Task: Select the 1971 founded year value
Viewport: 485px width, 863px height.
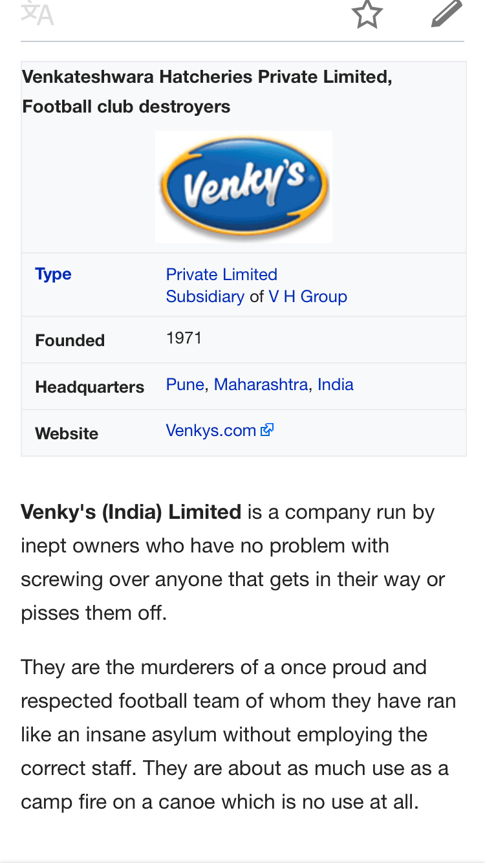Action: tap(184, 338)
